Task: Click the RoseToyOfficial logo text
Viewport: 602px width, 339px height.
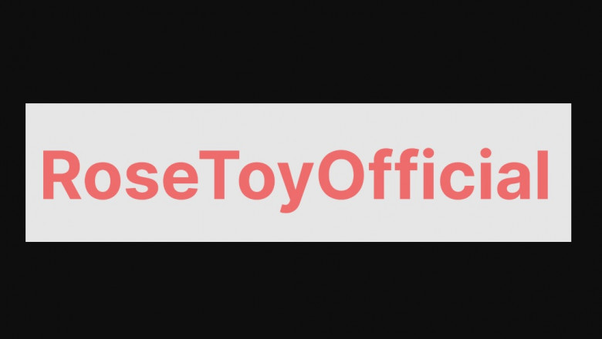Action: tap(296, 180)
